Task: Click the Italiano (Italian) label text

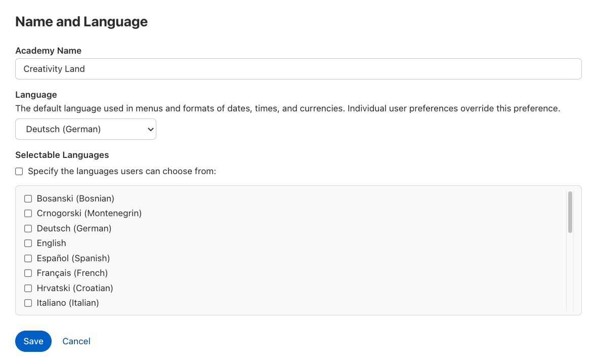Action: (x=68, y=303)
